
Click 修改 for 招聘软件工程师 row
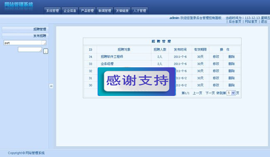coord(216,56)
